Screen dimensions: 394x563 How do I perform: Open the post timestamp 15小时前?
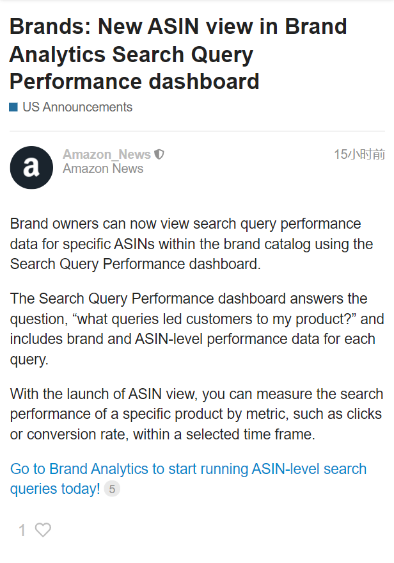(x=359, y=154)
